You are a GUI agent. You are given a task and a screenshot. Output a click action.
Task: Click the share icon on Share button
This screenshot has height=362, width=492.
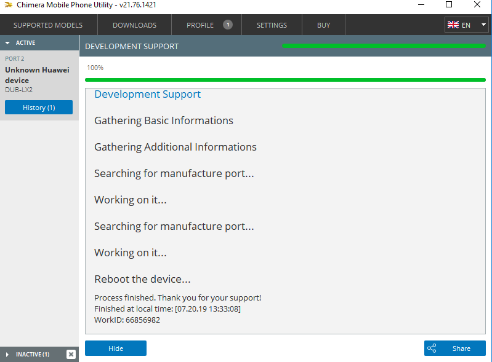tap(432, 348)
